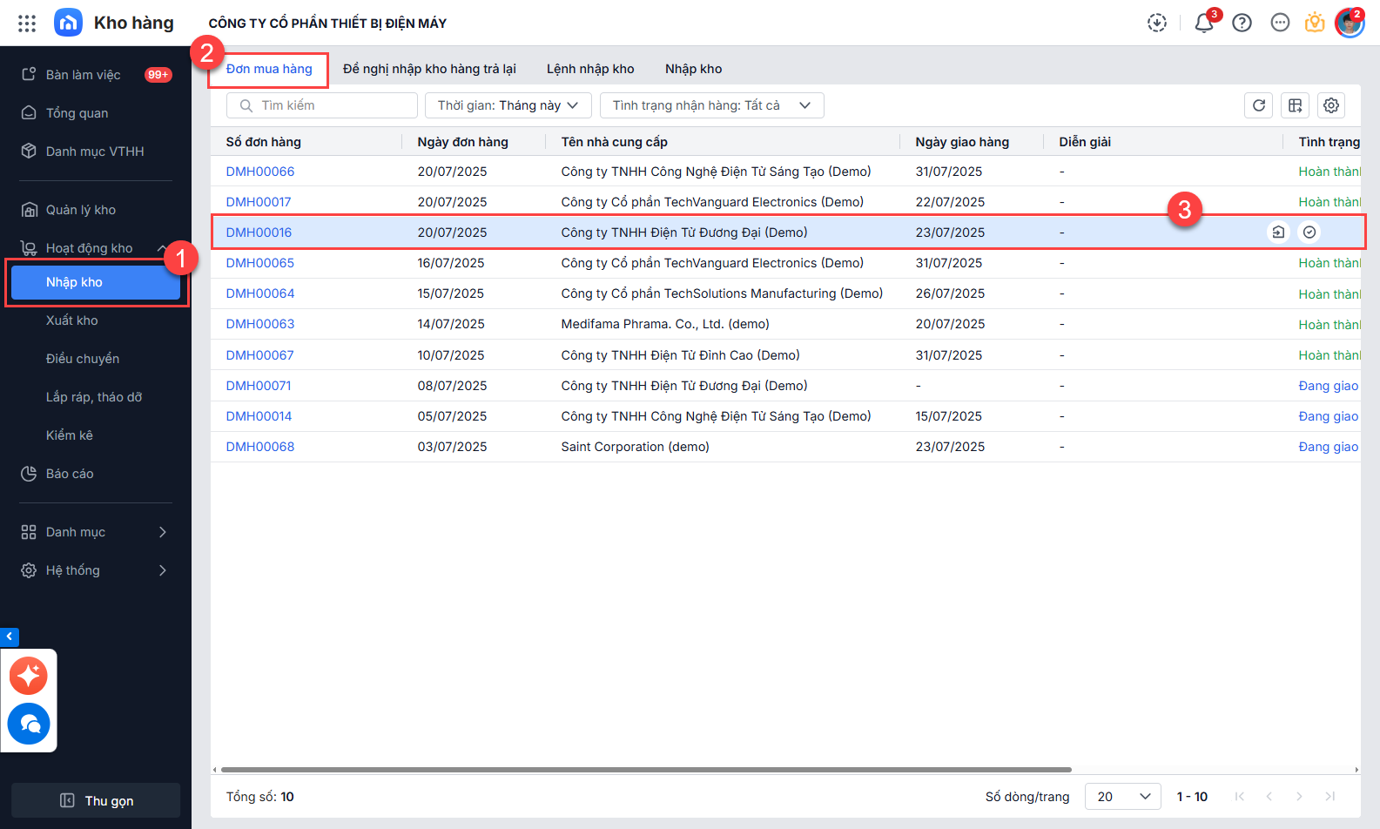Click the refresh list icon

click(1259, 105)
